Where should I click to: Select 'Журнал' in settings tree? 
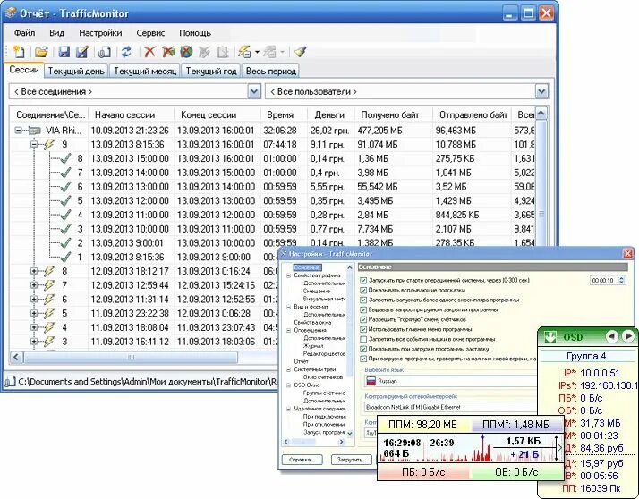[x=313, y=345]
